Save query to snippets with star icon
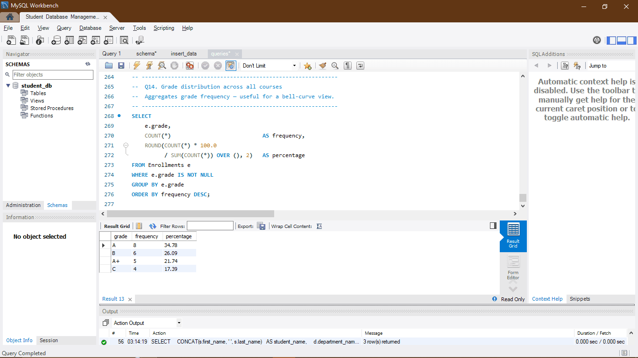The image size is (638, 358). tap(307, 66)
